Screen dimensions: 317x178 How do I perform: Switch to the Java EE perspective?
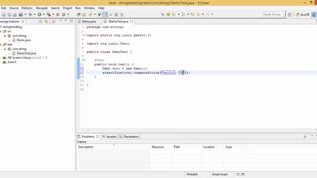point(303,14)
